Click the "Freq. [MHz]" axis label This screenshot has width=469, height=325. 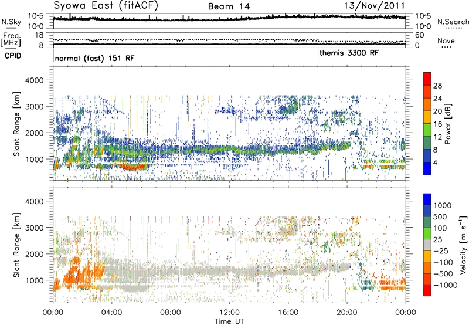point(11,40)
